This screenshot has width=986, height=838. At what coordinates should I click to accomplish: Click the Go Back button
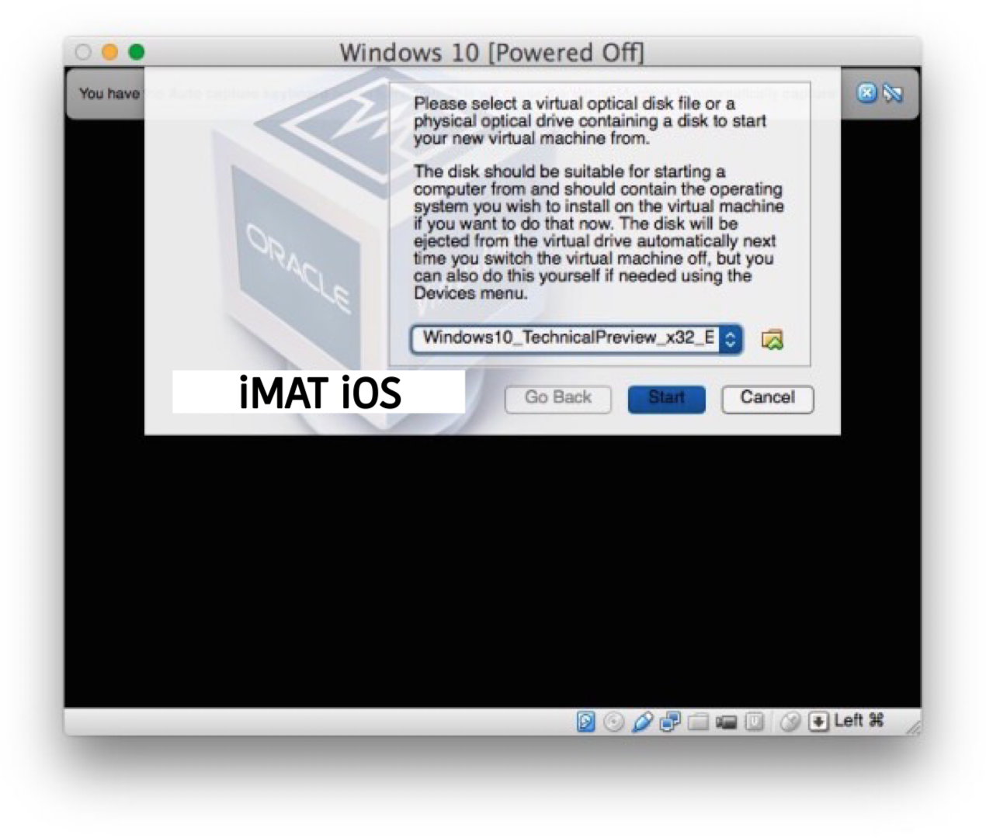[x=557, y=399]
